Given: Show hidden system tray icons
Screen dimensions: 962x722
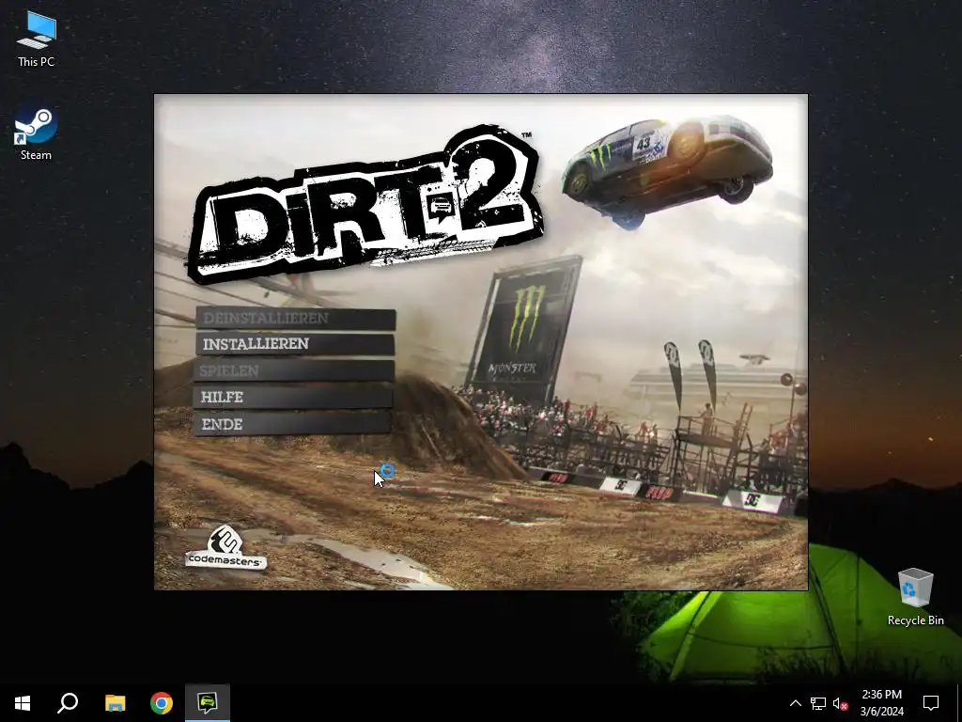Looking at the screenshot, I should click(x=795, y=703).
